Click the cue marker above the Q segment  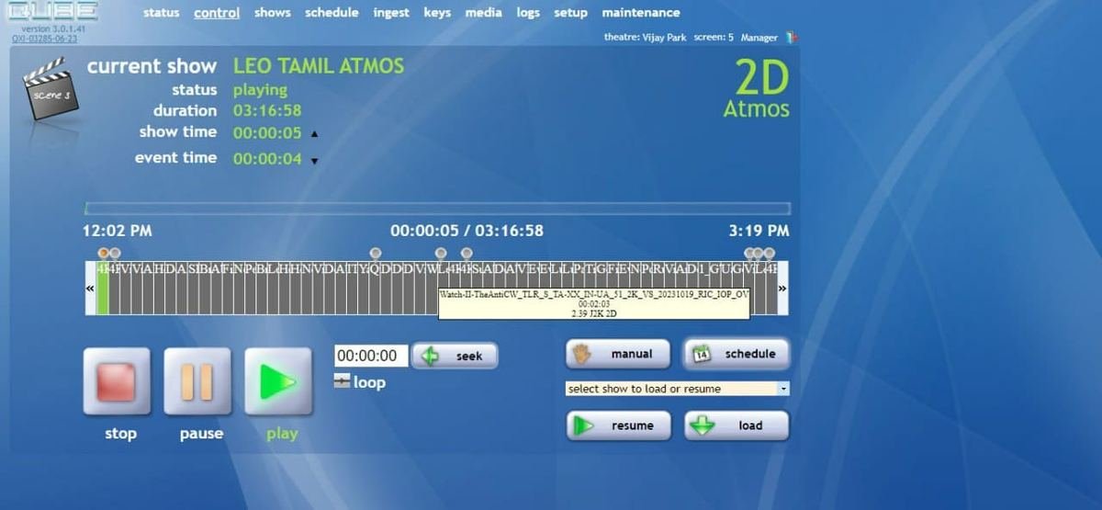click(375, 254)
